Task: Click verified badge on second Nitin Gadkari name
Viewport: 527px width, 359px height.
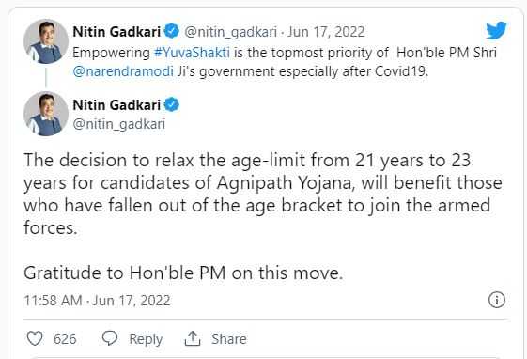Action: point(172,104)
